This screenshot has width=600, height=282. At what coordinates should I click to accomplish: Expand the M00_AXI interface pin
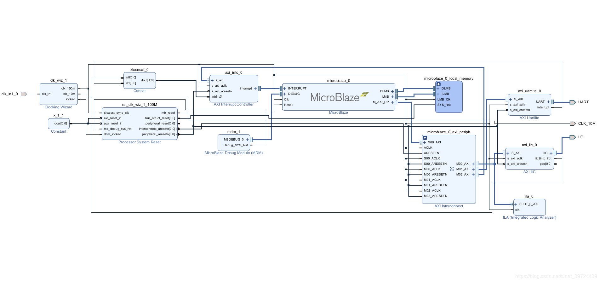pyautogui.click(x=473, y=164)
